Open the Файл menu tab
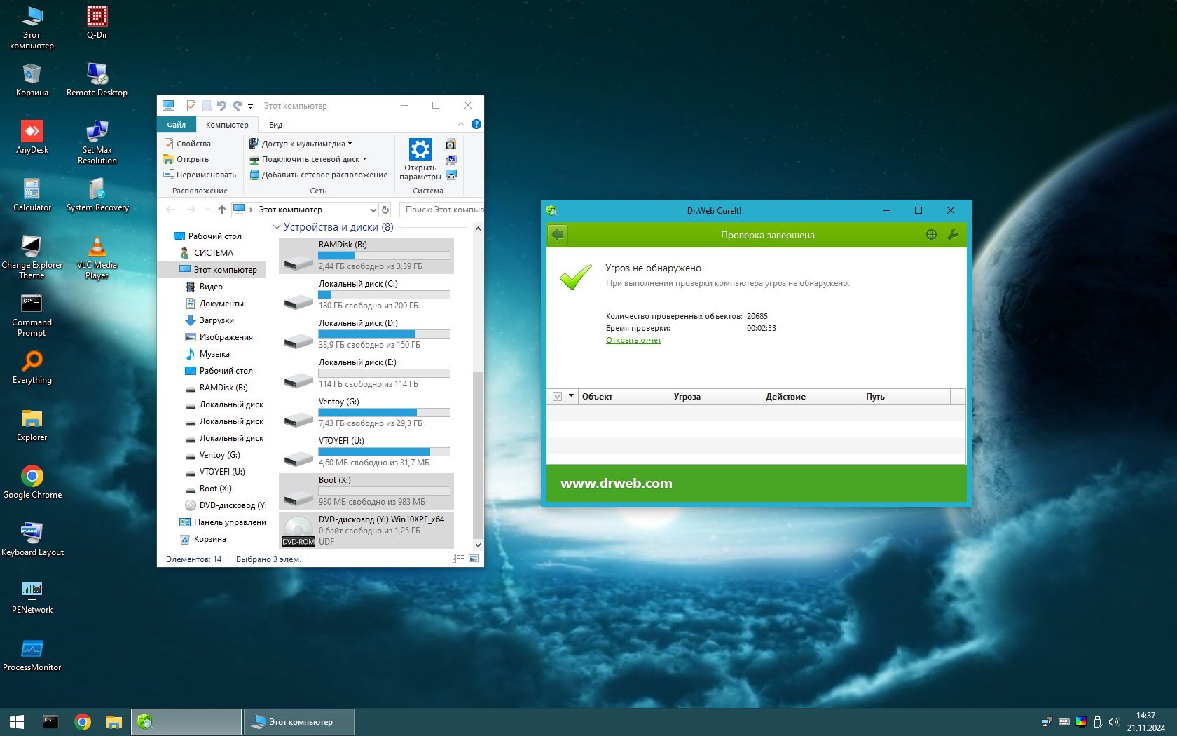Image resolution: width=1177 pixels, height=736 pixels. click(176, 125)
